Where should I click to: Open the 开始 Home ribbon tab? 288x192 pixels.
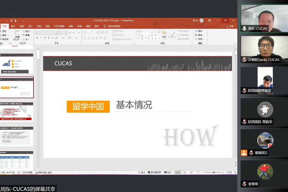pyautogui.click(x=5, y=26)
